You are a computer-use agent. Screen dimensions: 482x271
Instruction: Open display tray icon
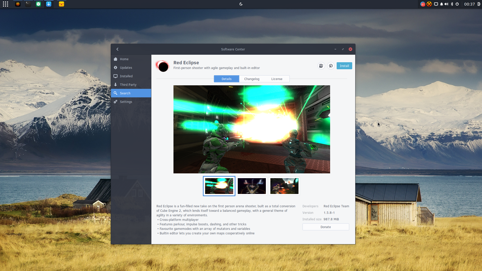point(436,4)
